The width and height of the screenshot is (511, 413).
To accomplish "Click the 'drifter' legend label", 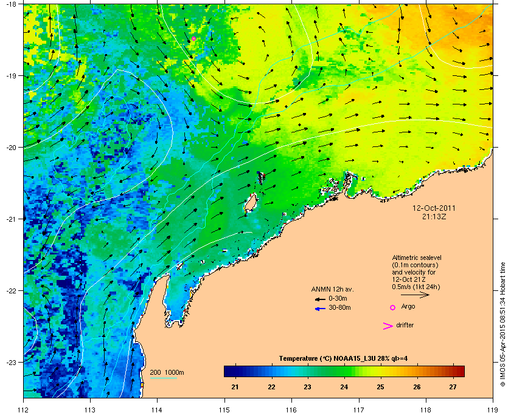I will 405,325.
